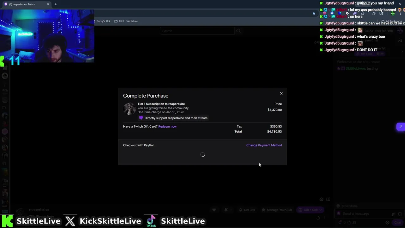
Task: Open a new browser tab
Action: point(56,4)
